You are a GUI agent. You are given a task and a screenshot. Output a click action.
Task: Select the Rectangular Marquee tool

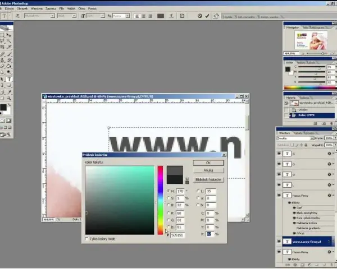point(2,35)
